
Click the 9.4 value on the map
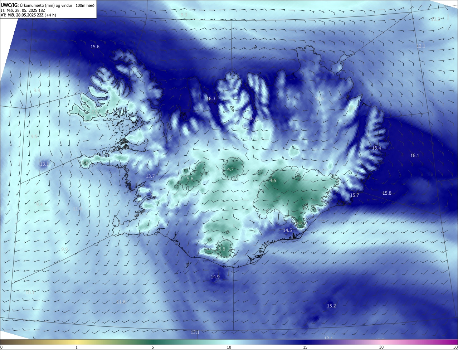tap(39, 204)
